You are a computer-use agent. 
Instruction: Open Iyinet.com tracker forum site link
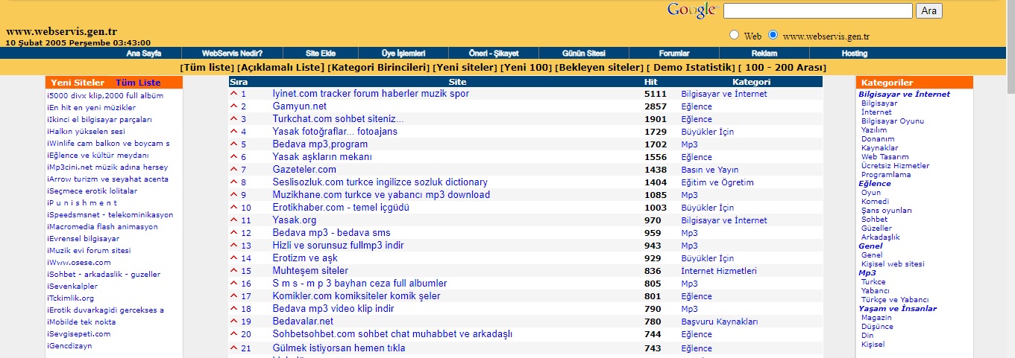[371, 94]
